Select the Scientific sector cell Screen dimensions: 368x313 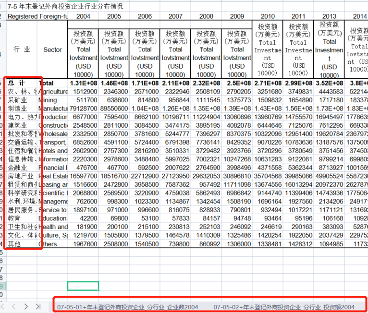(x=52, y=193)
